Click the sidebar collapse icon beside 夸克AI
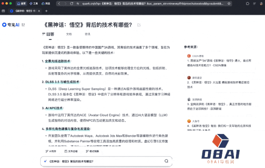The height and width of the screenshot is (168, 265). pos(24,25)
